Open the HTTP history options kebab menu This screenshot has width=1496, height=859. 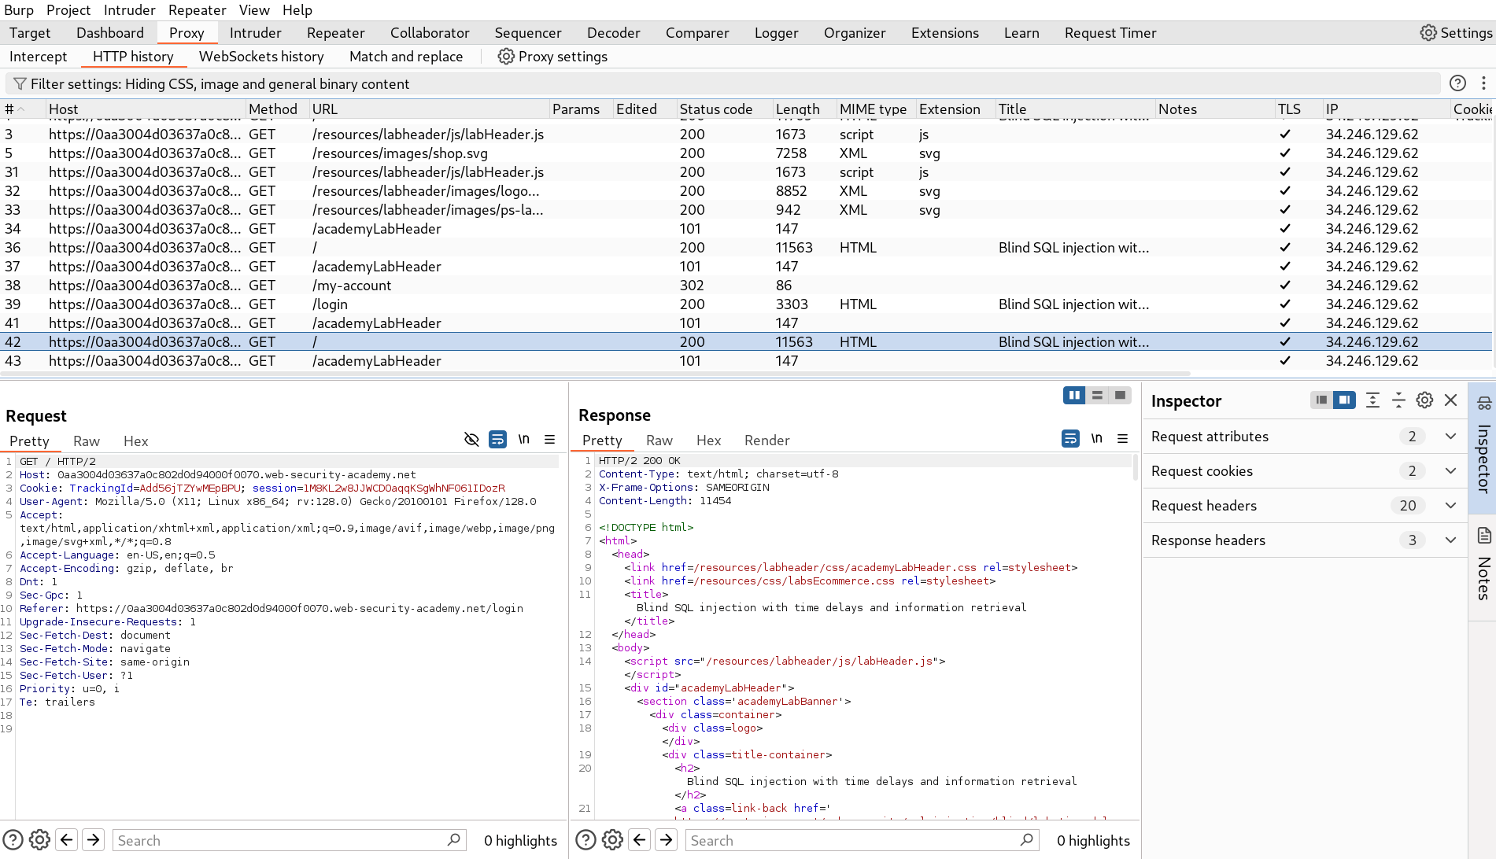(x=1483, y=83)
